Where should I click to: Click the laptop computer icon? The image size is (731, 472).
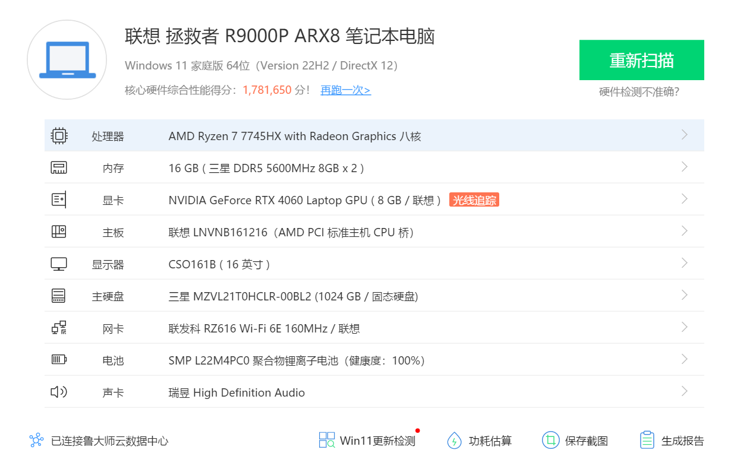[x=67, y=60]
